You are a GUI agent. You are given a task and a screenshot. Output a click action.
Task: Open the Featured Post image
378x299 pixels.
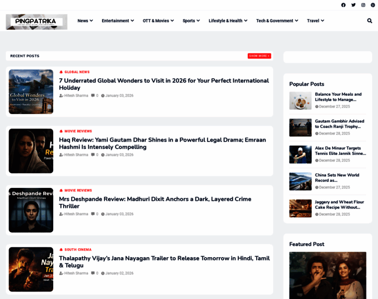328,276
